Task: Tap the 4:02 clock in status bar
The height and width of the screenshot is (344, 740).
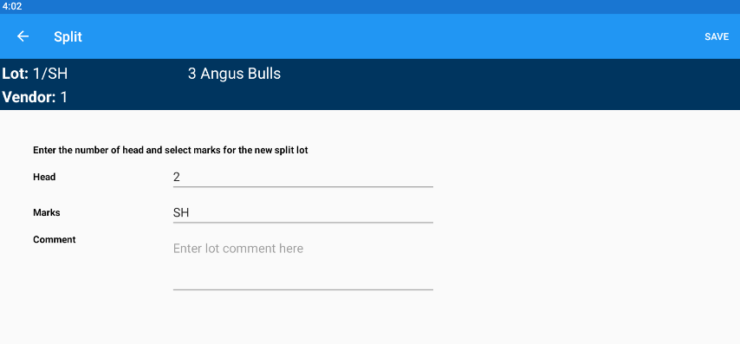Action: pos(12,7)
